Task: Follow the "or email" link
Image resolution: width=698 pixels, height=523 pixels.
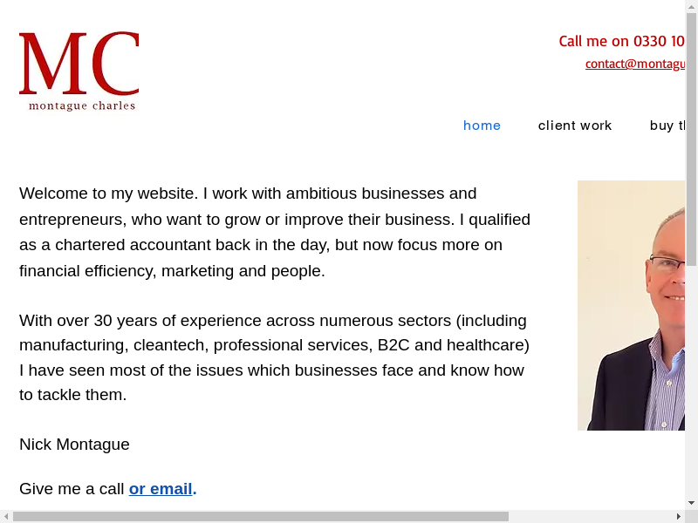Action: (x=161, y=489)
